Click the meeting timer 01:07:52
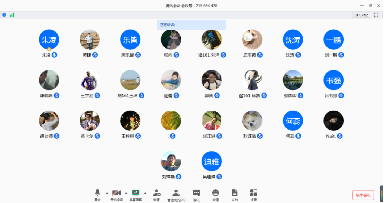The image size is (384, 203). click(361, 15)
